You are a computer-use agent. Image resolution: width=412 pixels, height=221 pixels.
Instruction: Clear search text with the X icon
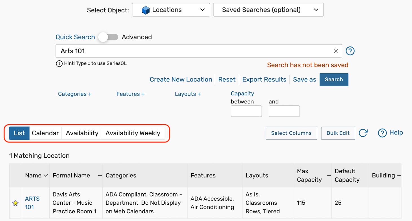(335, 51)
